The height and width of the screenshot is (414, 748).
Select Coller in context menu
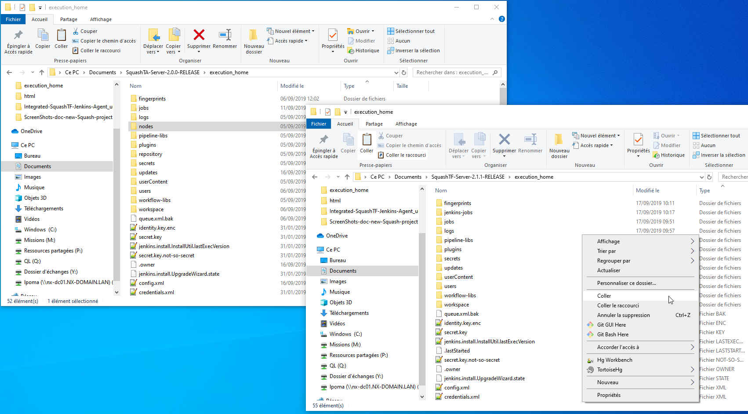(640, 296)
